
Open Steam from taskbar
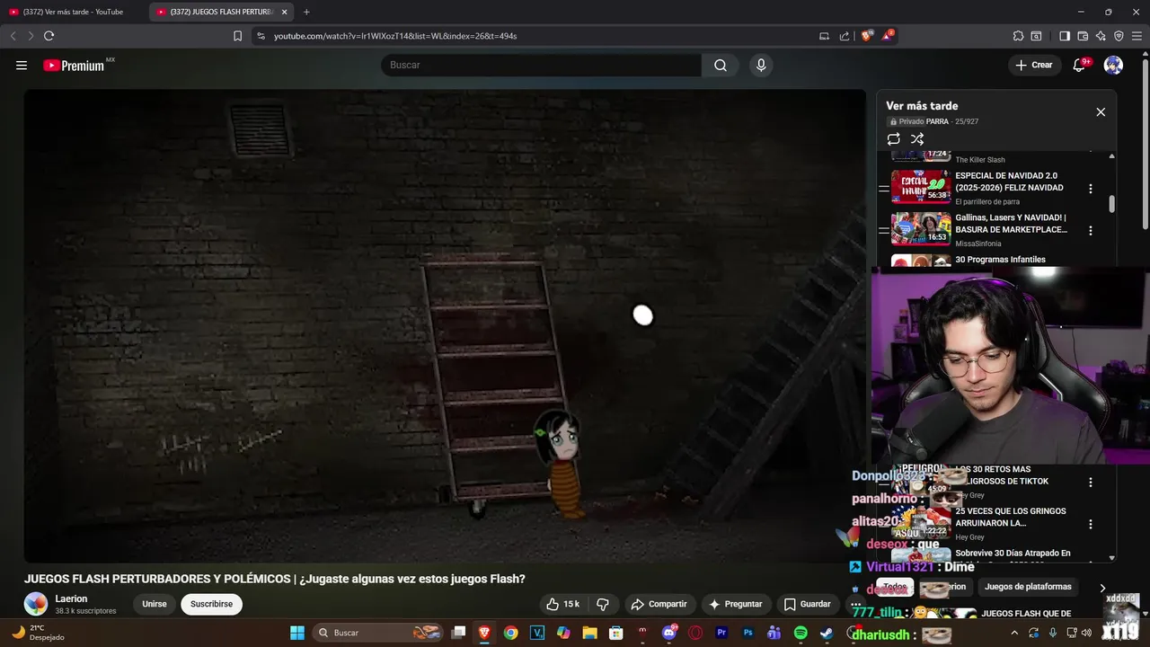(827, 633)
